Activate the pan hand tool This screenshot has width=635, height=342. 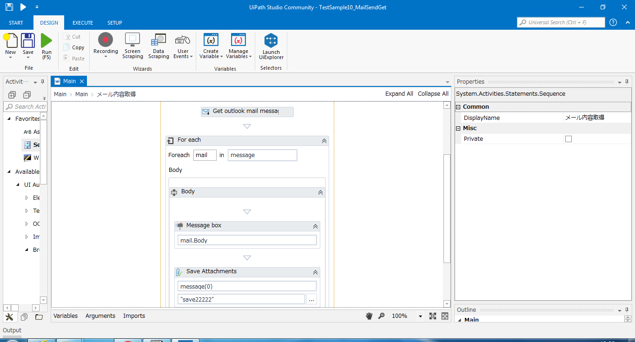[370, 316]
